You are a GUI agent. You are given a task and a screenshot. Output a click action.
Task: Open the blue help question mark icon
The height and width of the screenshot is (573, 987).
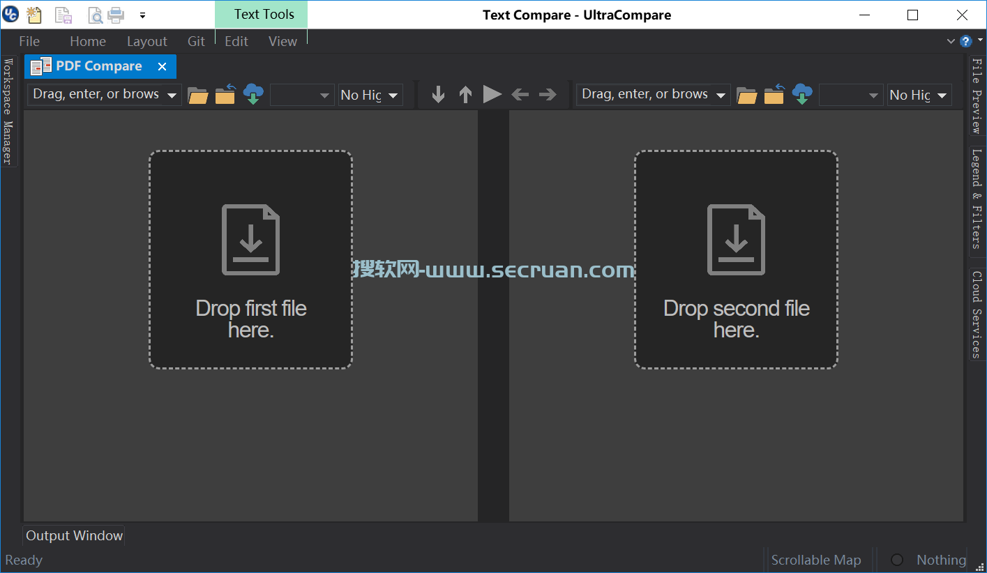tap(965, 41)
